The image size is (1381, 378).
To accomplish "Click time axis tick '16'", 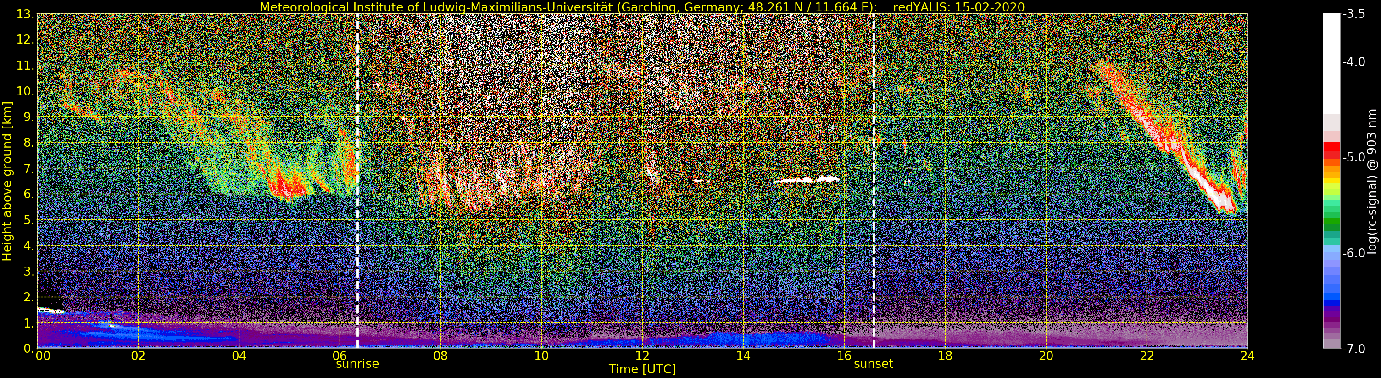I will click(x=844, y=356).
